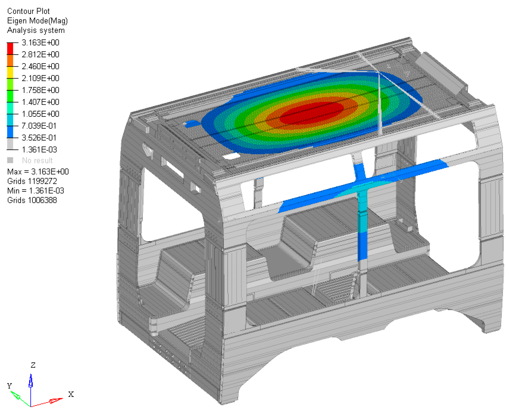Click the 1.407E+00 legend value
509x412 pixels.
(x=41, y=102)
